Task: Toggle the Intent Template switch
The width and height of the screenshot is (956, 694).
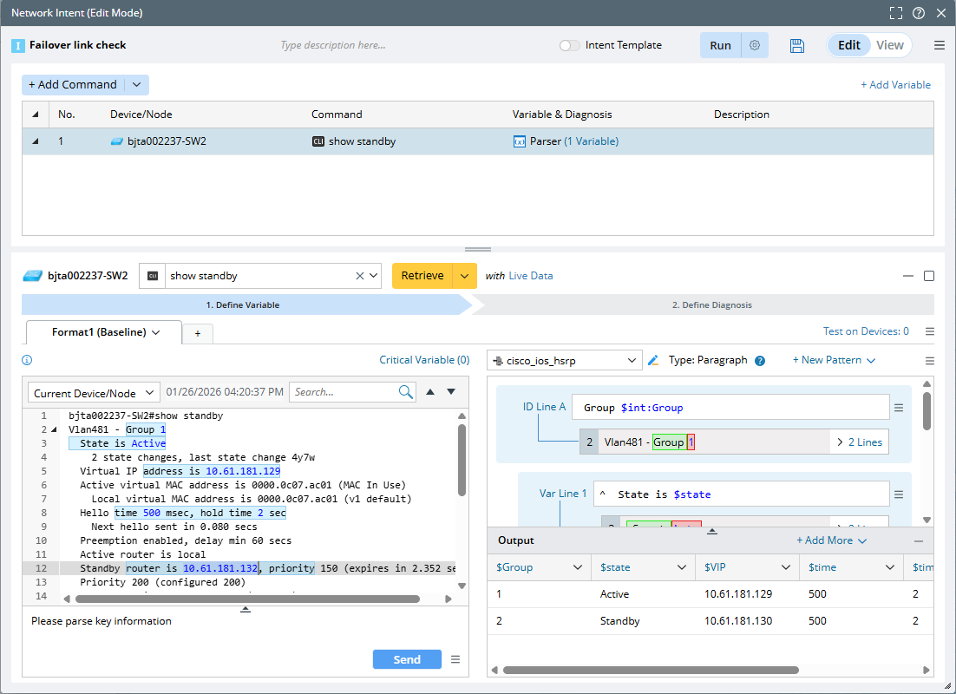Action: pos(569,46)
